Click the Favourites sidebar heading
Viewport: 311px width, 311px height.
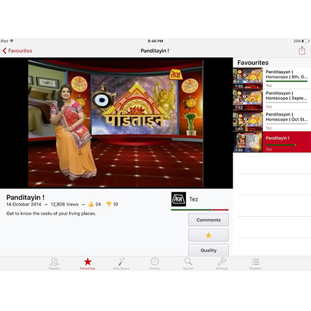pyautogui.click(x=253, y=63)
